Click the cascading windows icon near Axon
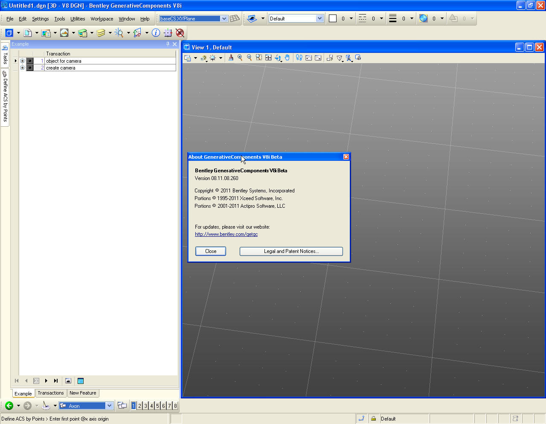 [x=122, y=406]
